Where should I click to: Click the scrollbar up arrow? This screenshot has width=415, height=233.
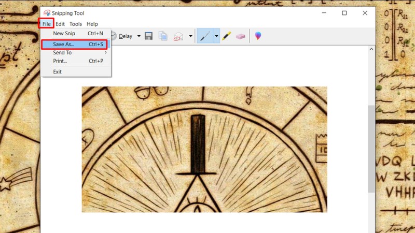point(371,49)
